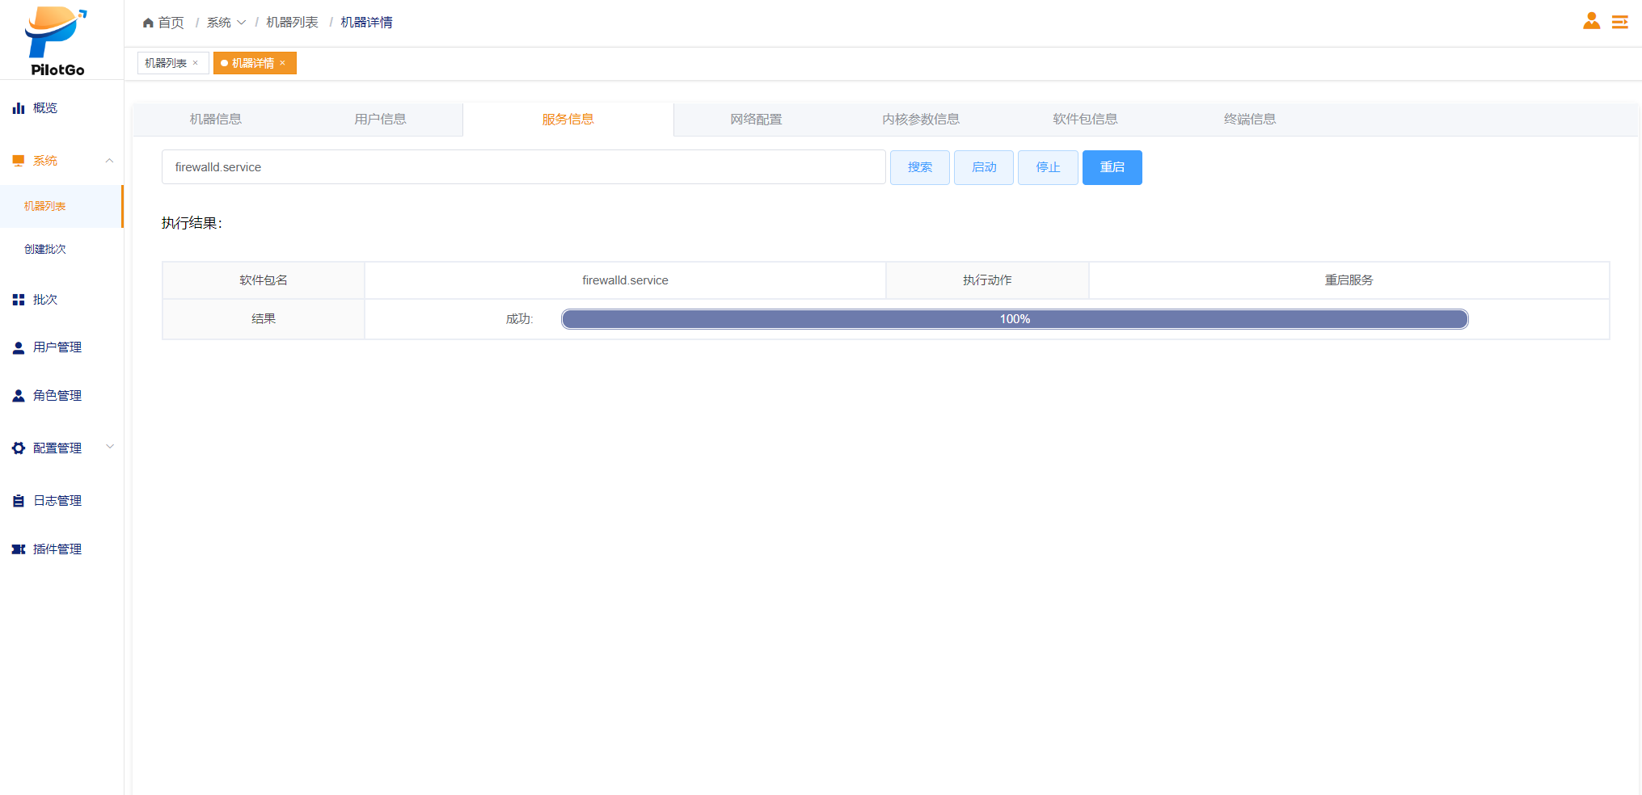Click the top-right menu collapse icon
This screenshot has width=1642, height=795.
point(1619,22)
